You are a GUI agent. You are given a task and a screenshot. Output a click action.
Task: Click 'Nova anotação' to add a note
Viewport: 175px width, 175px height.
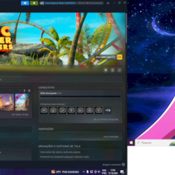tap(111, 136)
